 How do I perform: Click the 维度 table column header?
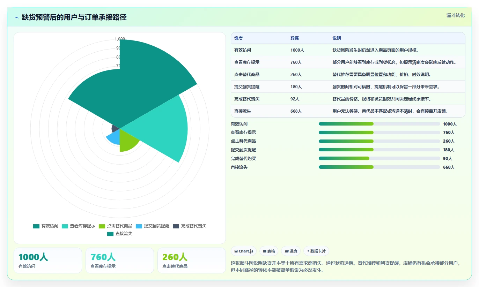click(x=238, y=38)
